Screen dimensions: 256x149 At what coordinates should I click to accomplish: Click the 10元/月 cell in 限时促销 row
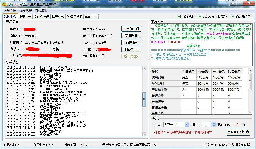point(204,83)
